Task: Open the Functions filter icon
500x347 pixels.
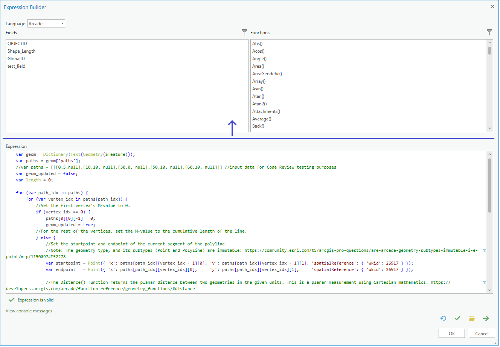Action: point(489,32)
